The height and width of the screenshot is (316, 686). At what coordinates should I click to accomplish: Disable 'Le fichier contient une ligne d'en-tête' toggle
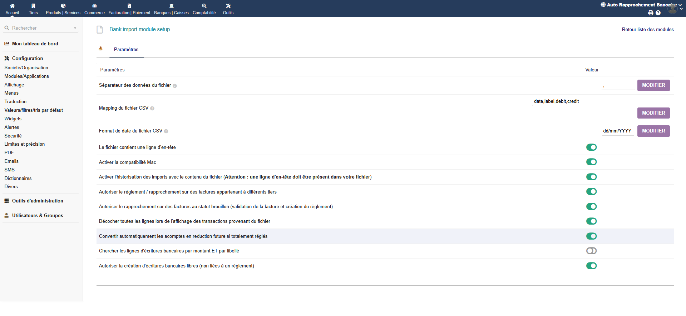click(x=591, y=147)
